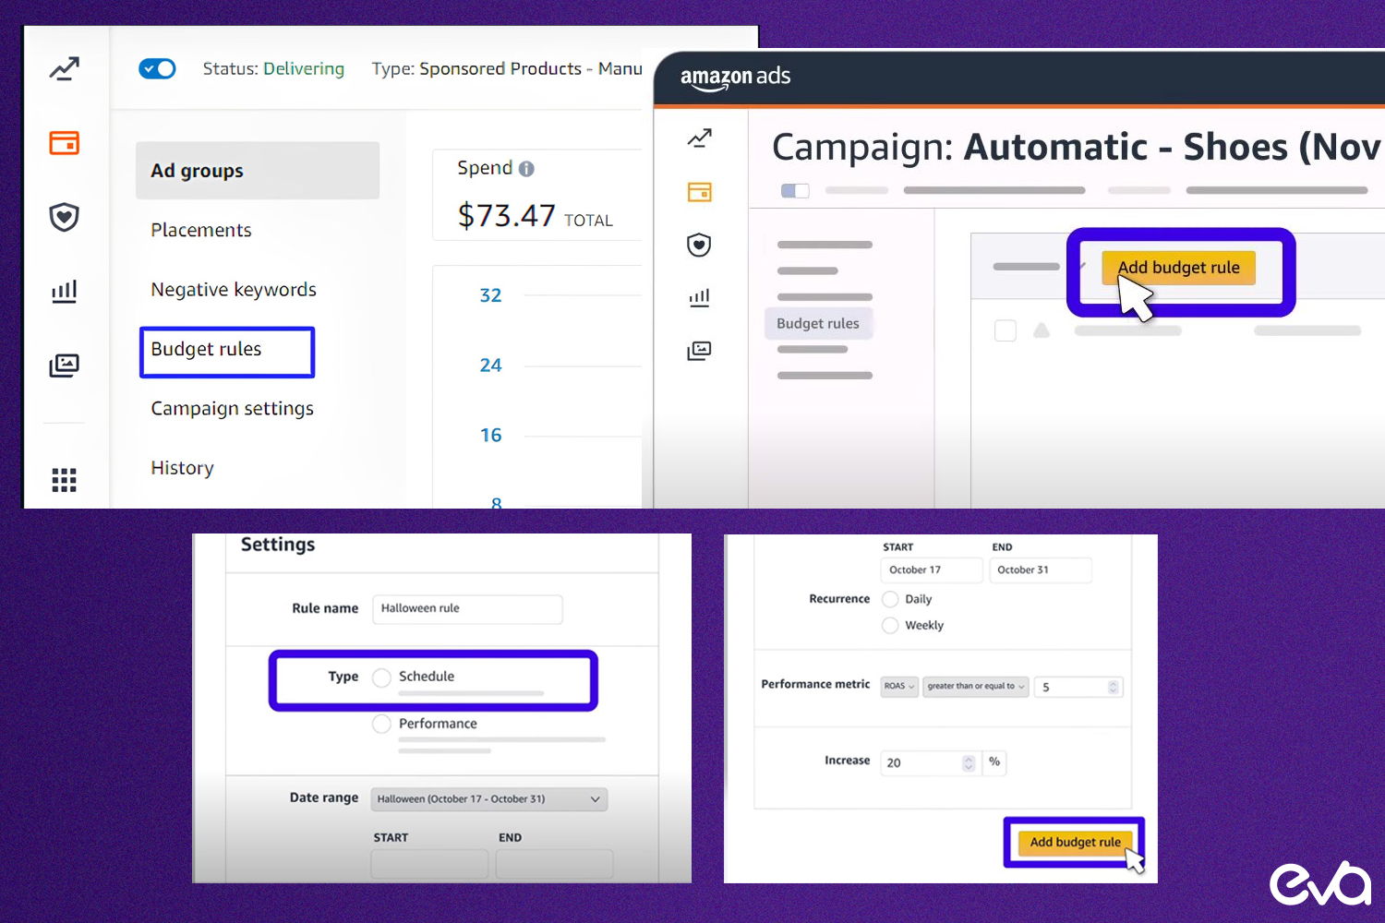
Task: Open the image gallery icon in left sidebar
Action: click(x=65, y=366)
